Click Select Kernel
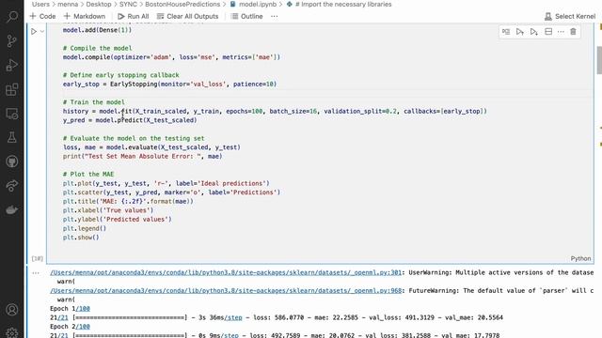 tap(570, 16)
